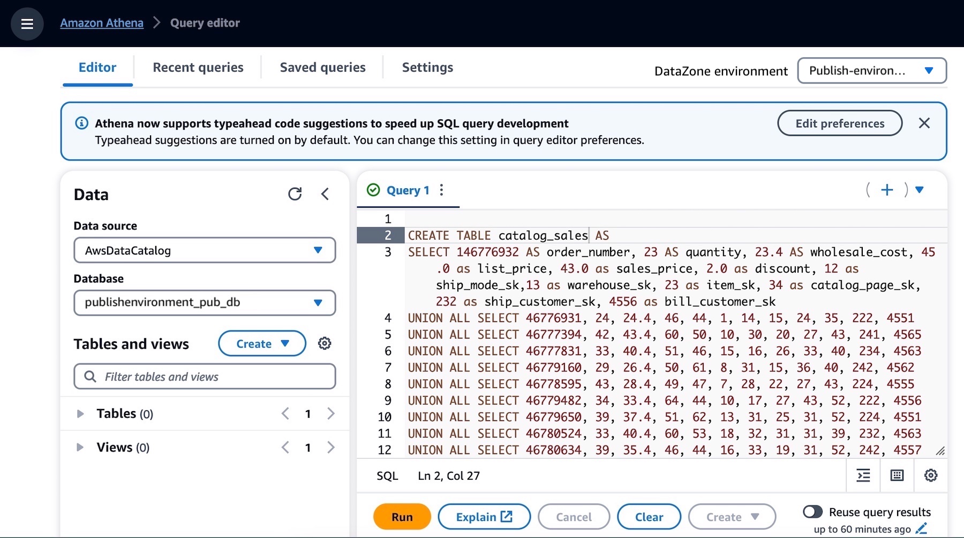This screenshot has width=964, height=538.
Task: Click the Amazon Athena breadcrumb link
Action: 102,23
